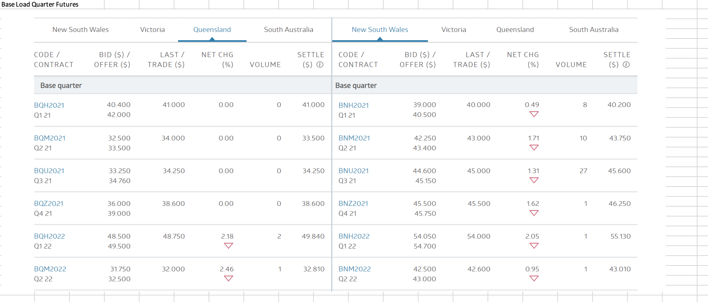Click the last trade value 42.600 for BNM2022
The width and height of the screenshot is (708, 302).
(479, 269)
